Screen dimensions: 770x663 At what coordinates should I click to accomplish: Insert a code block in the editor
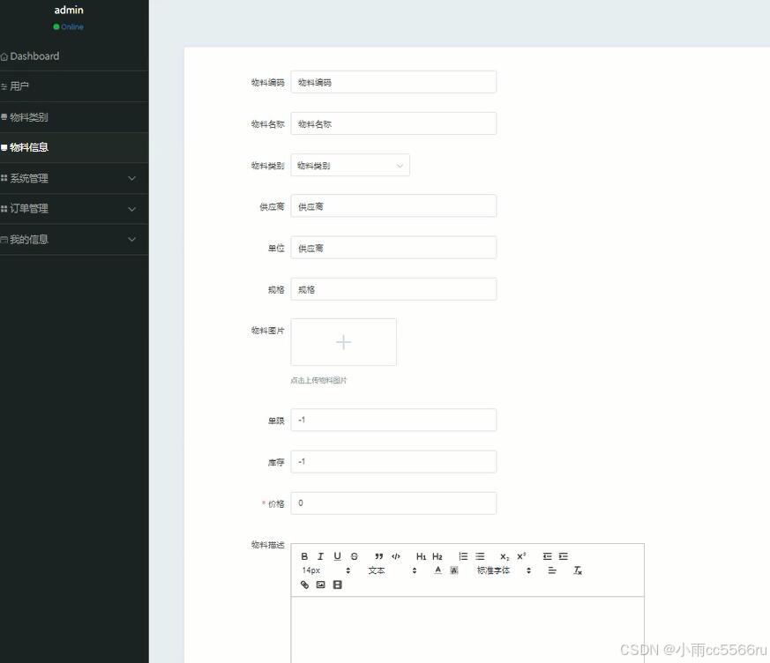(x=396, y=556)
